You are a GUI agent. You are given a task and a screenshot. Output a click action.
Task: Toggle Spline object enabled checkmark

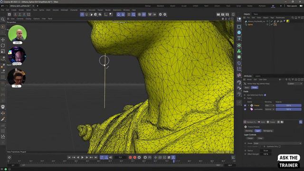tap(272, 24)
